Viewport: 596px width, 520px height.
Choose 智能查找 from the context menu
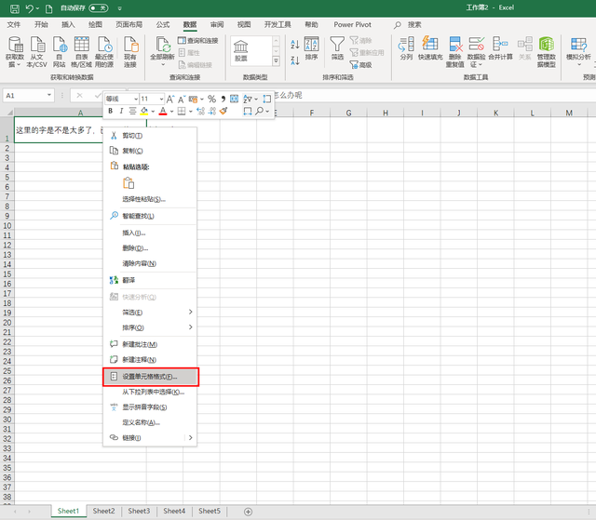pos(150,216)
